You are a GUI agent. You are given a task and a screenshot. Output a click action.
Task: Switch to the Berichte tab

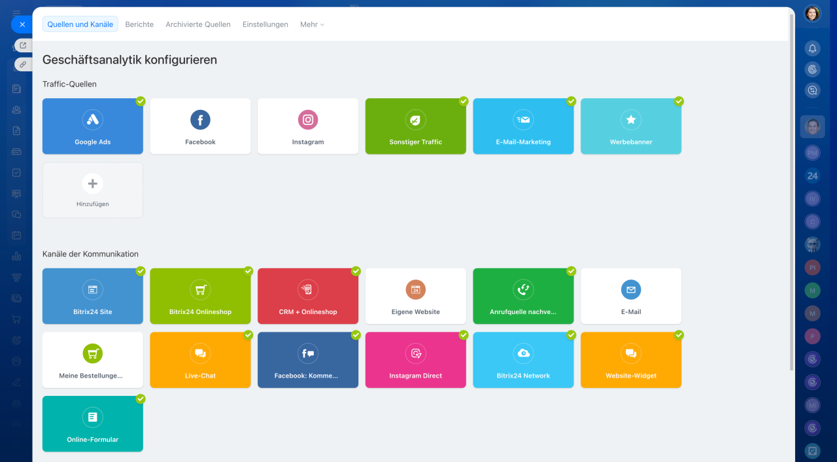139,24
